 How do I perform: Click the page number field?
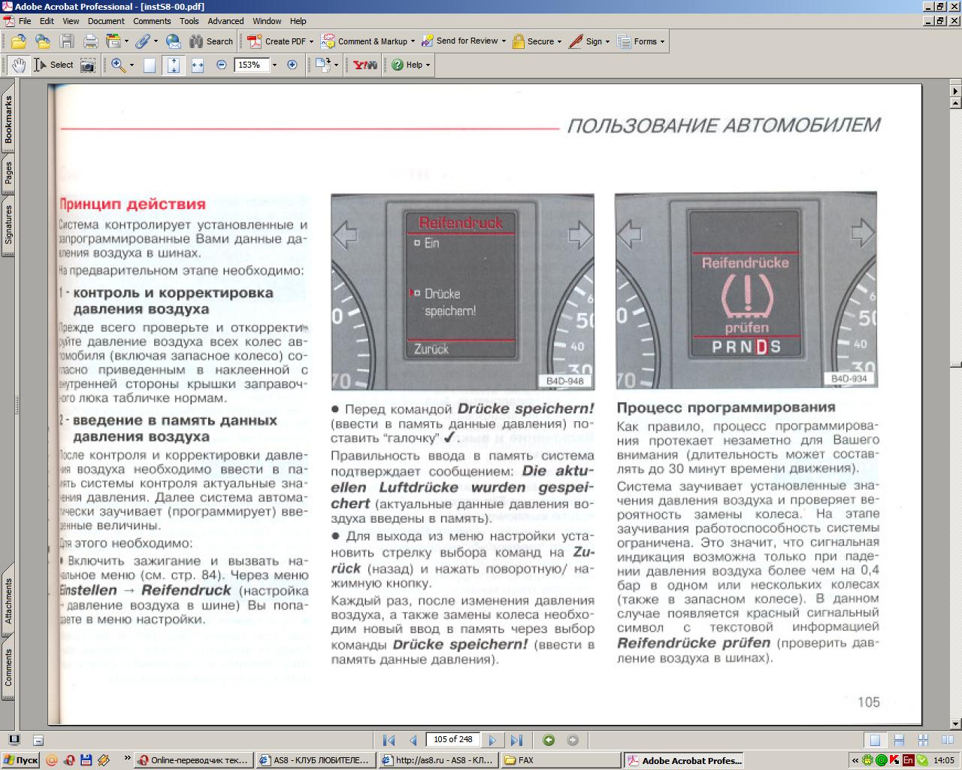tap(453, 739)
